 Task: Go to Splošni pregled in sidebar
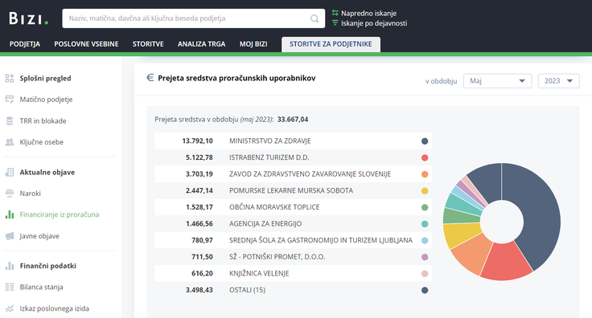45,79
